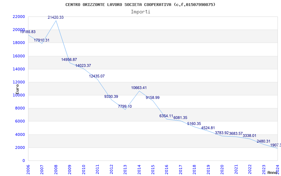Viewport: 281px width, 176px height.
Task: Click the 7799.10 data label
Action: pos(125,107)
